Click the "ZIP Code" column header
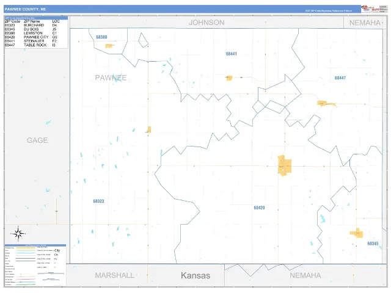 (12, 21)
